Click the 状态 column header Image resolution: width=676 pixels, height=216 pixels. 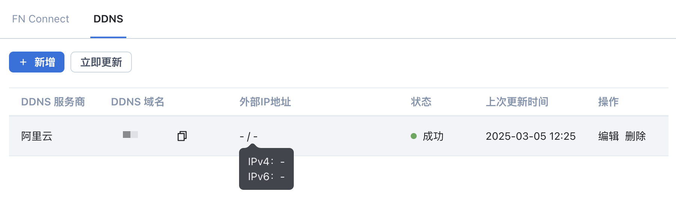click(421, 102)
